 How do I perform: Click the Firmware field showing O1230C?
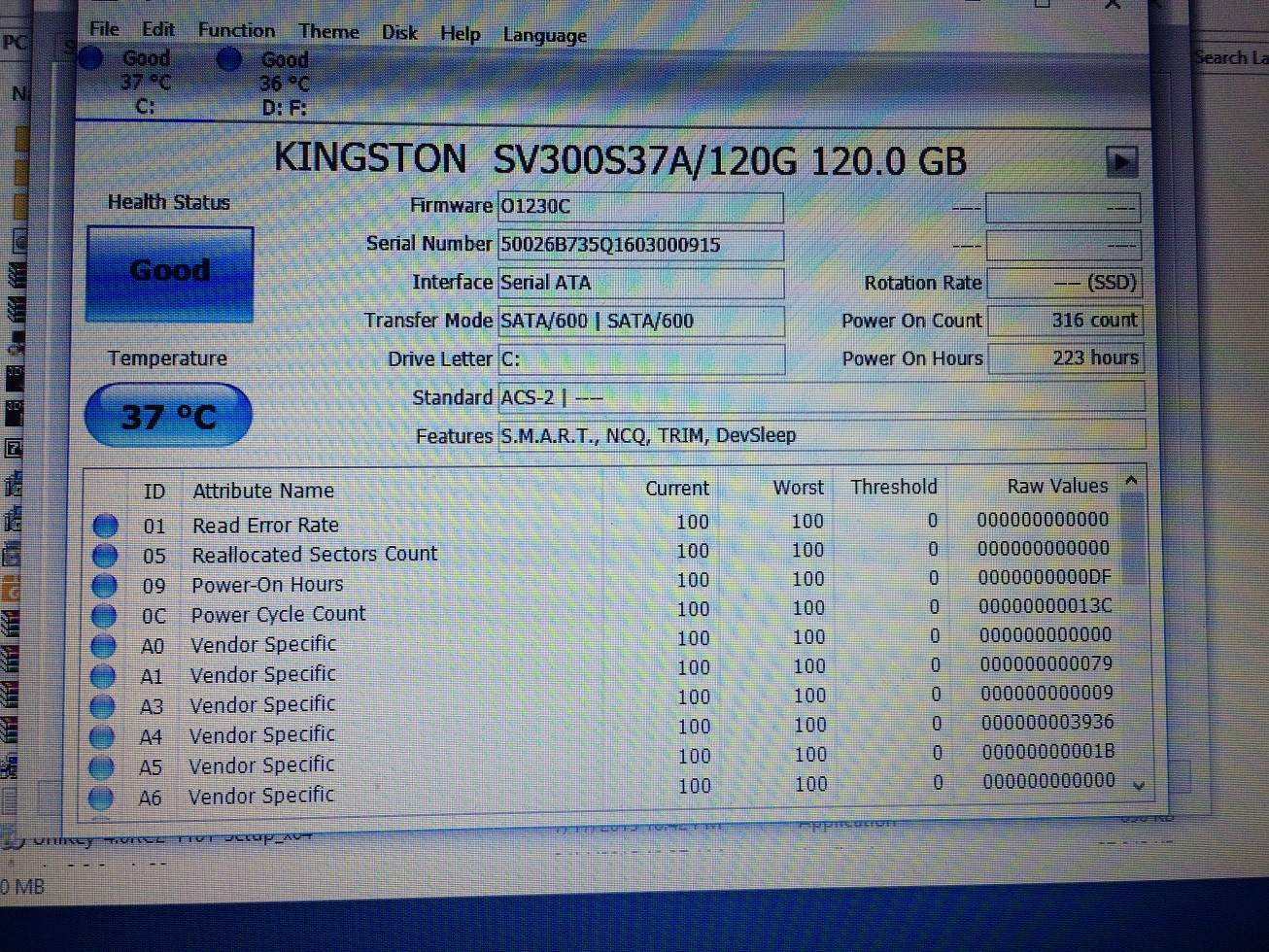pos(640,207)
